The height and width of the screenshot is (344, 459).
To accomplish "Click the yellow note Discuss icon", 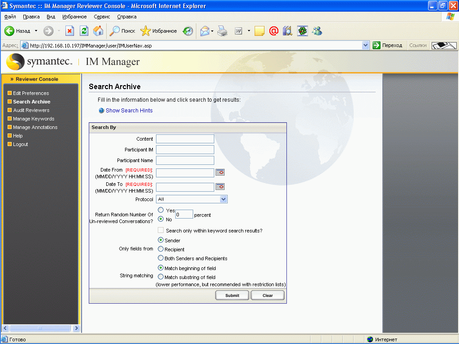I will 260,31.
